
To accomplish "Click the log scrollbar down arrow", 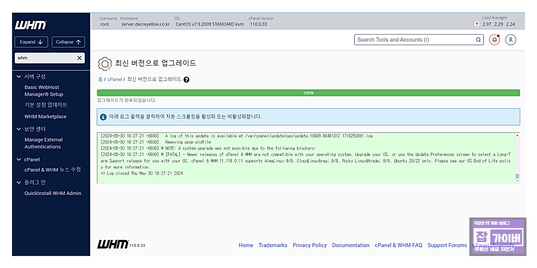I will 517,180.
